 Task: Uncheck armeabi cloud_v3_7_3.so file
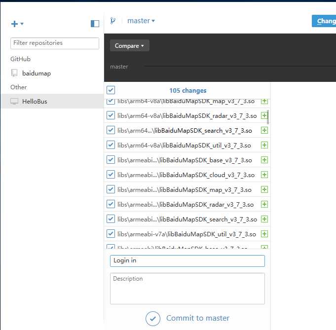click(111, 175)
